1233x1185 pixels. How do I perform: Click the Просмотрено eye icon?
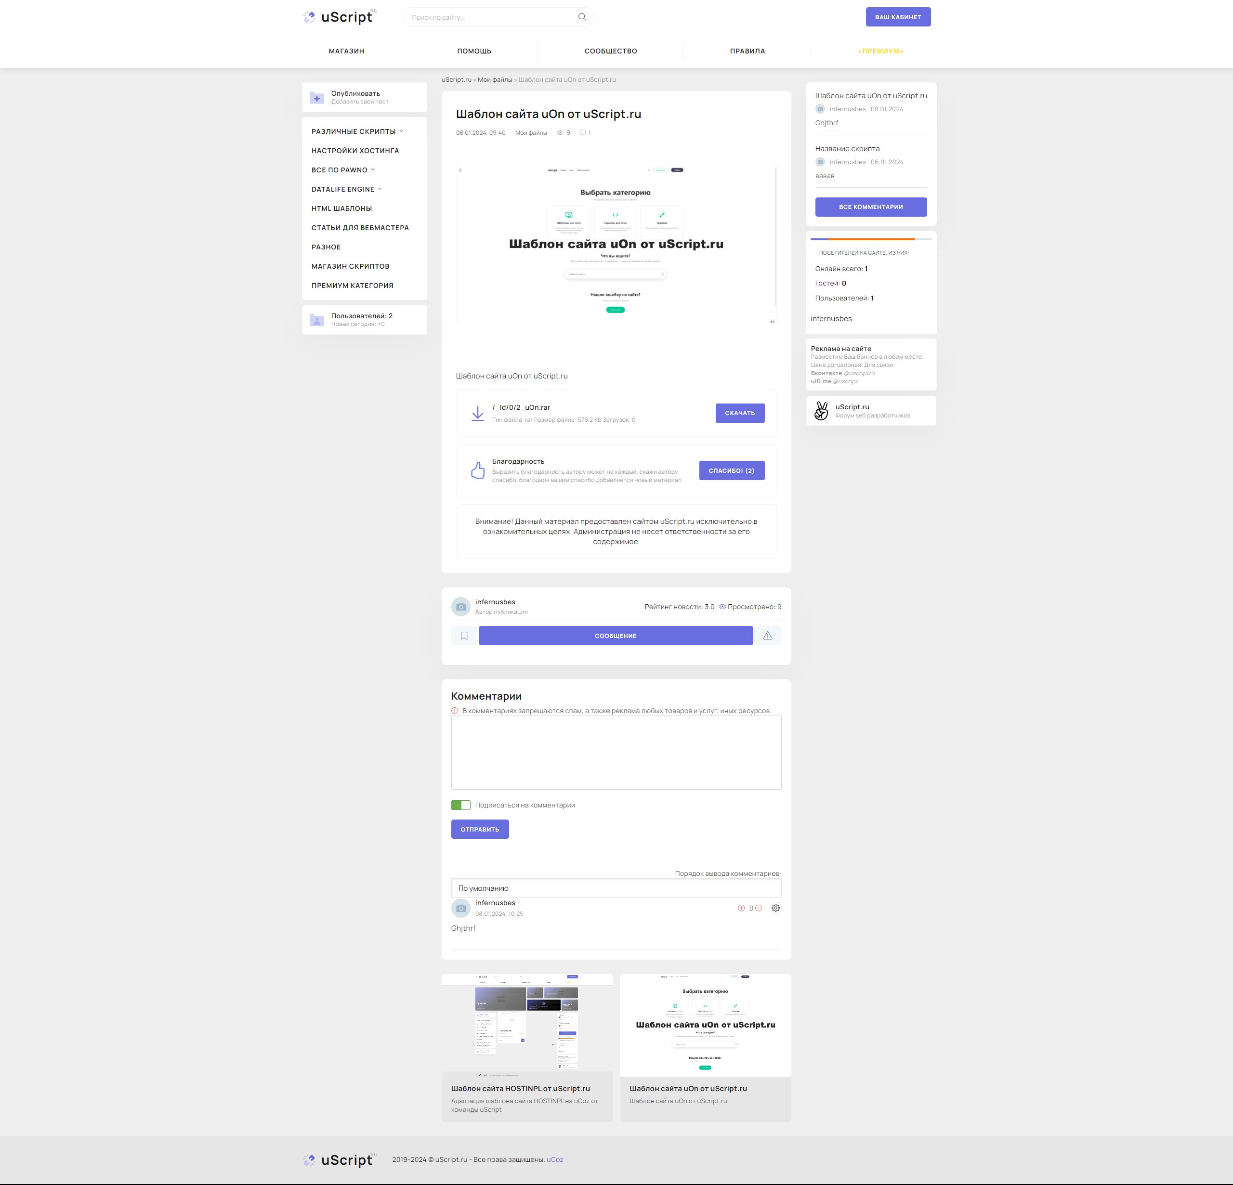[x=722, y=607]
